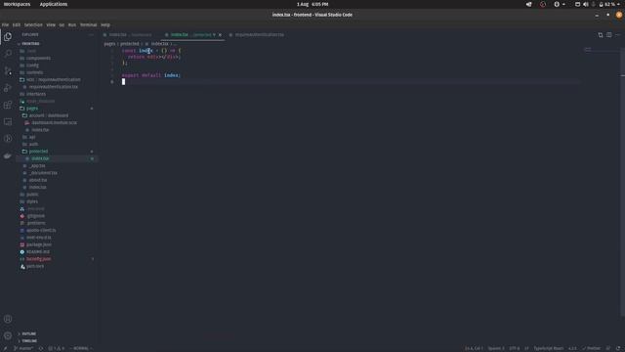Click the Ln, Col cursor position status item
The width and height of the screenshot is (625, 352).
(x=474, y=348)
